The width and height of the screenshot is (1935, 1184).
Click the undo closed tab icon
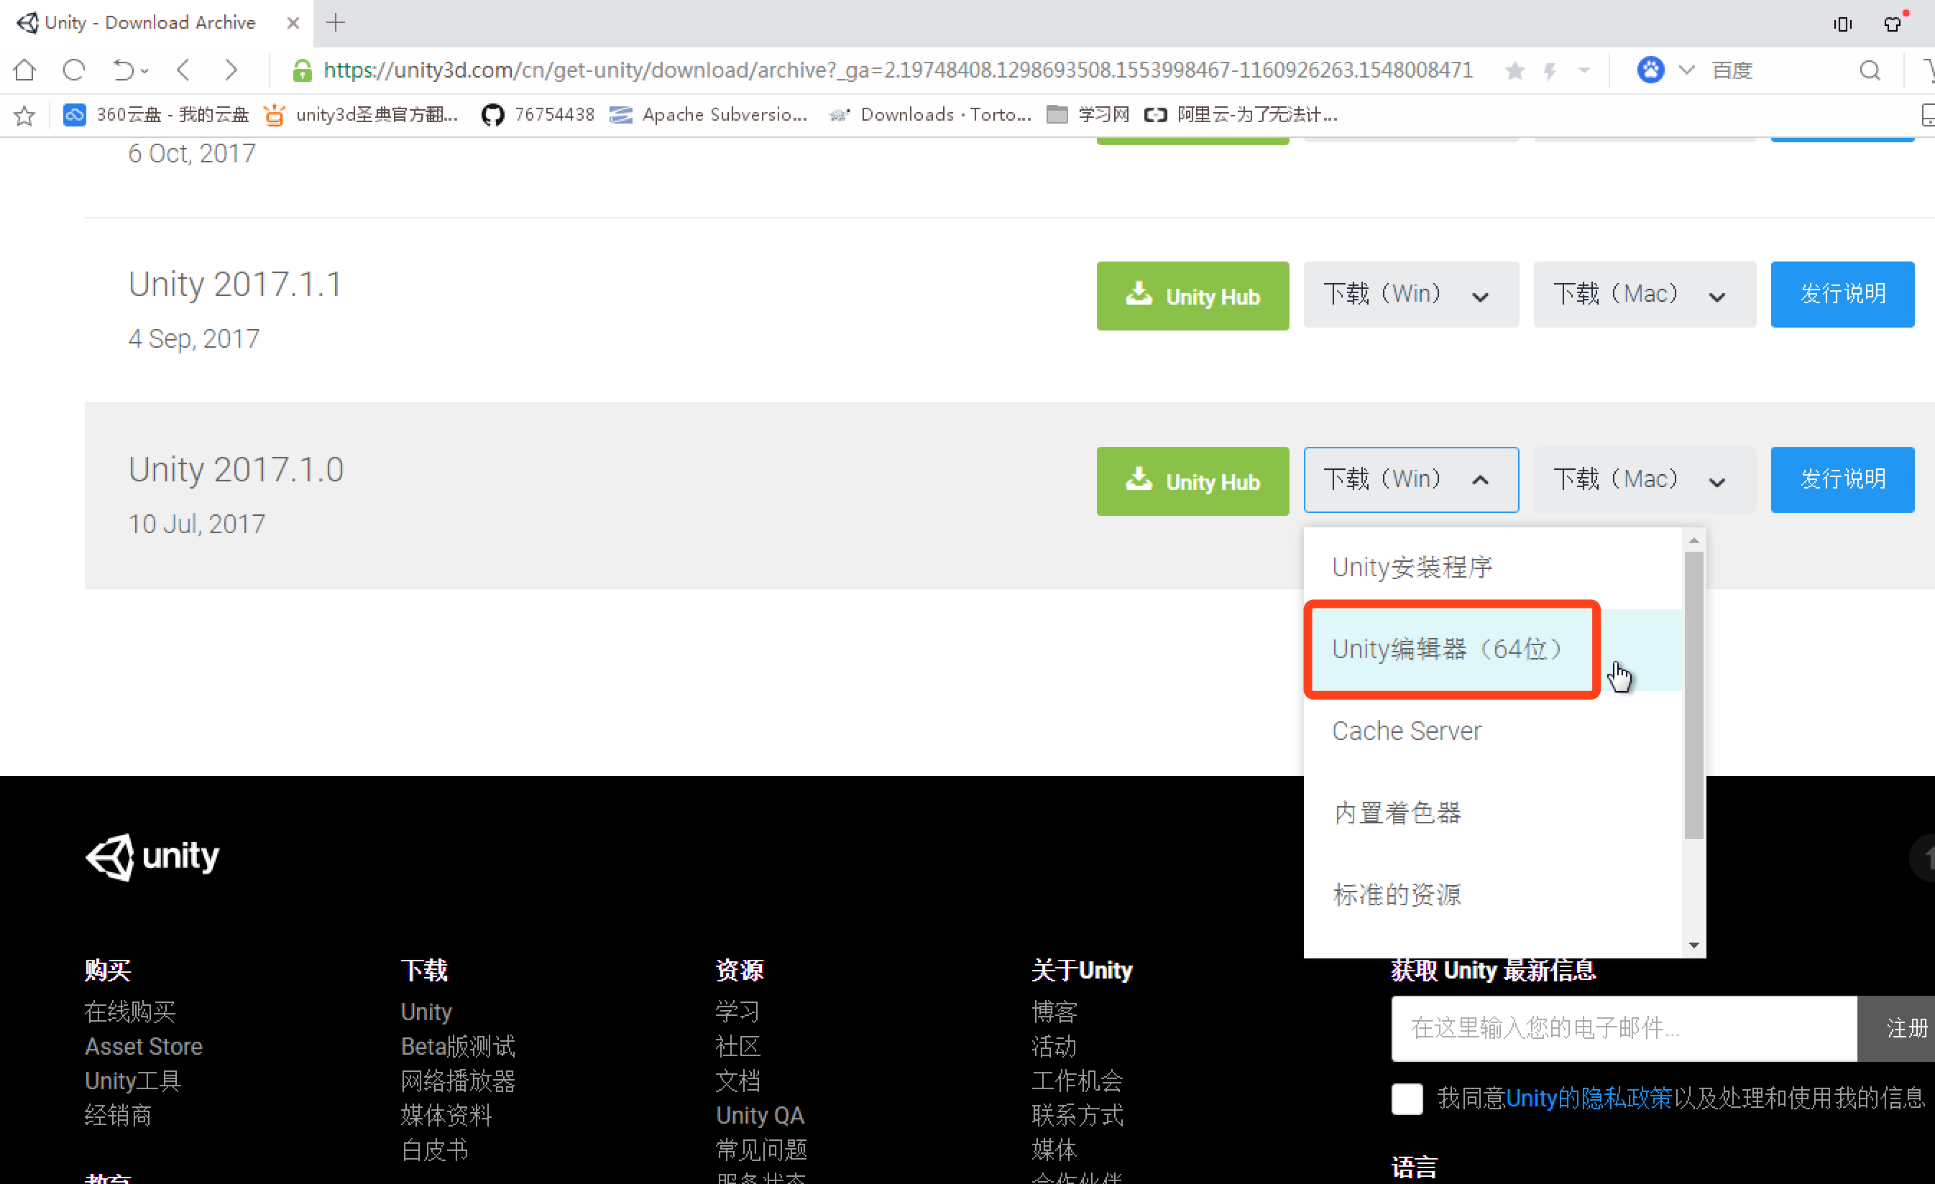coord(122,70)
